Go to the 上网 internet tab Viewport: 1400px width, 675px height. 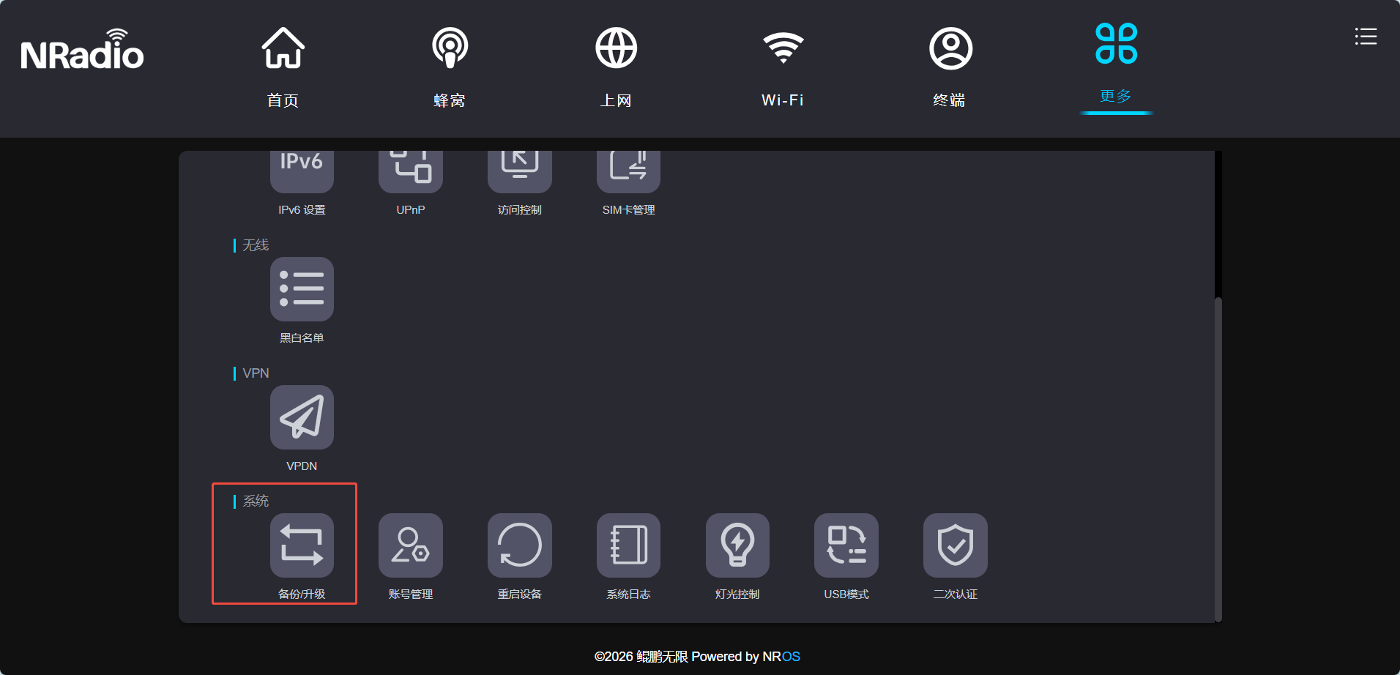[616, 67]
